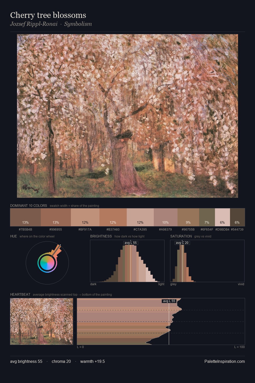Image resolution: width=255 pixels, height=383 pixels.
Task: Click 'grey vs vivid' caption
Action: coord(203,236)
